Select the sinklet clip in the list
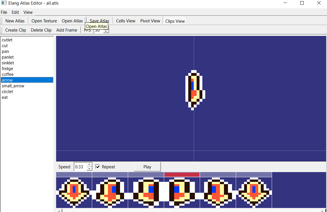 tap(27, 63)
